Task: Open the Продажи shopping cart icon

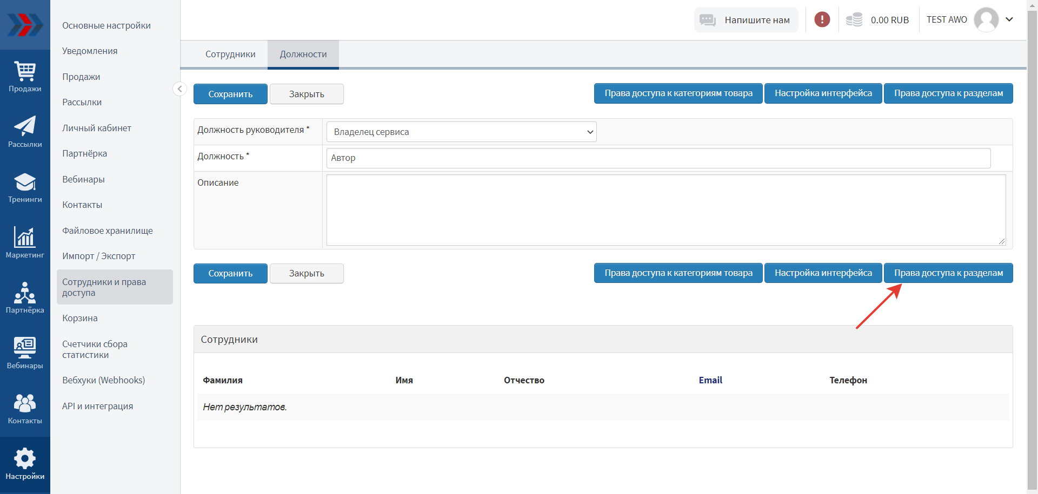Action: tap(25, 72)
